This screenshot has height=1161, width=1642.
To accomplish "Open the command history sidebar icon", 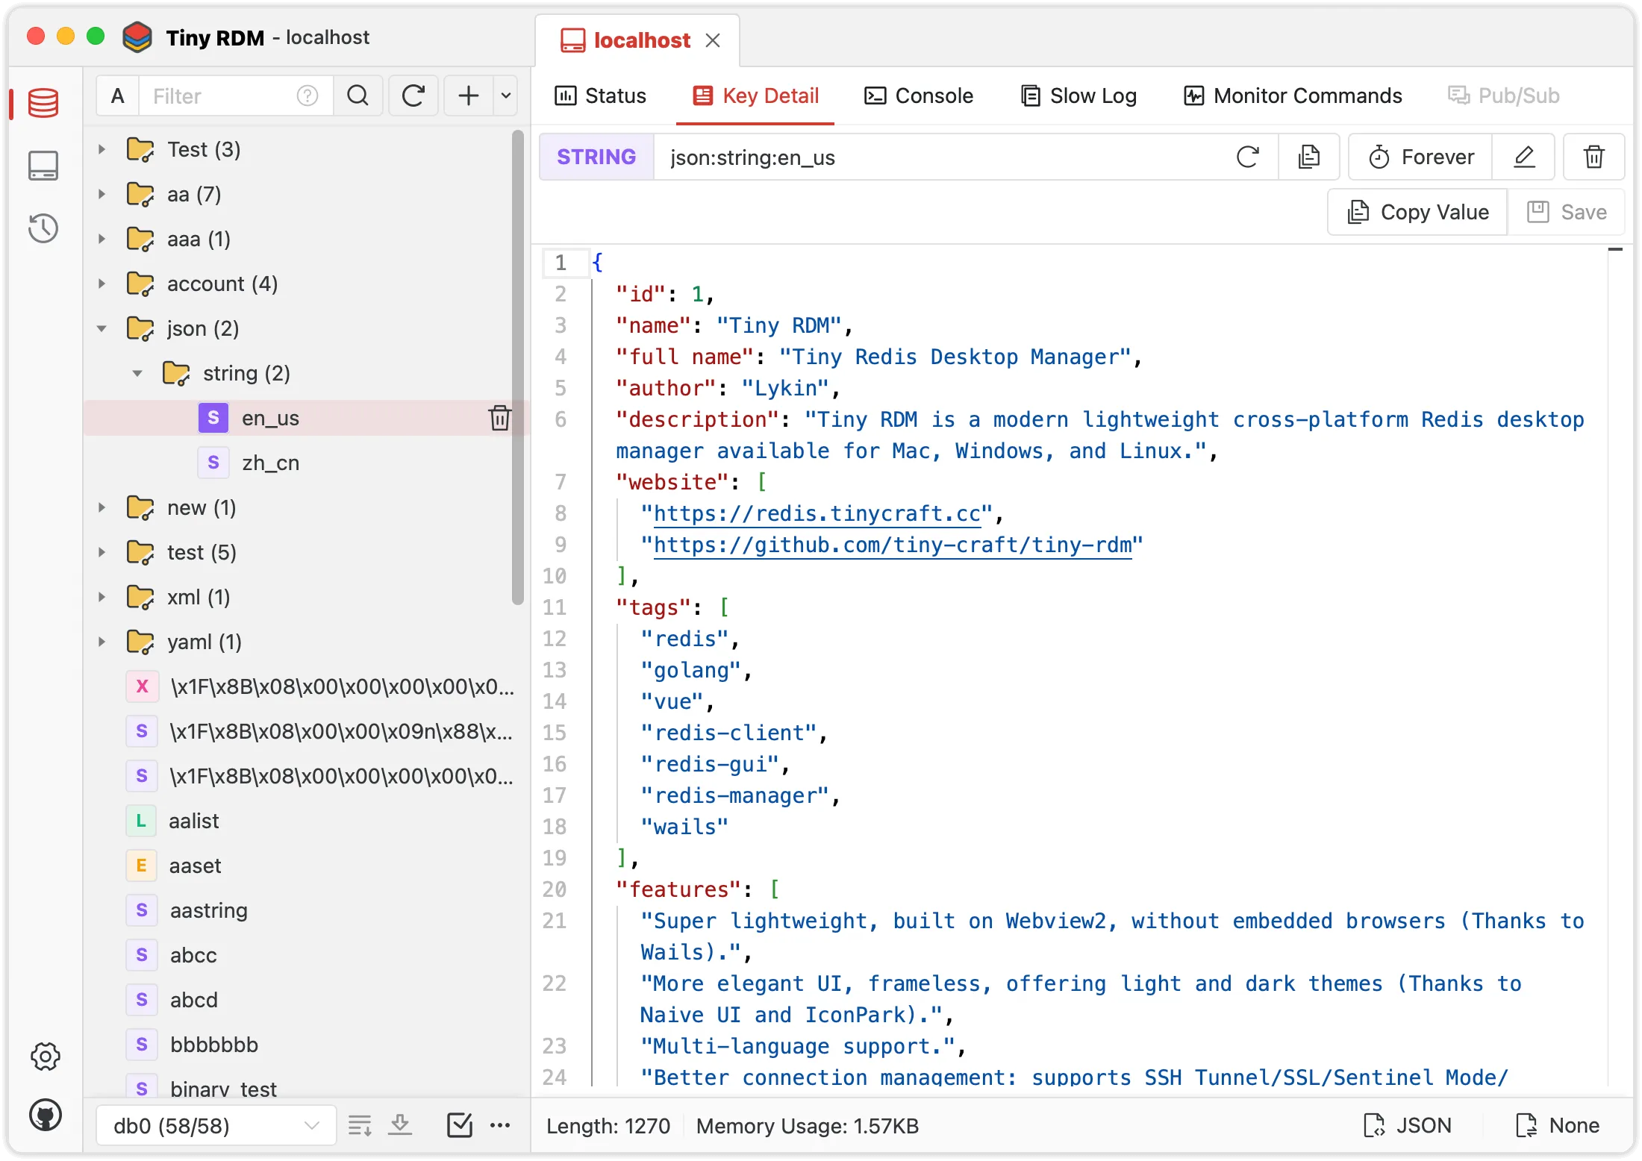I will coord(43,228).
